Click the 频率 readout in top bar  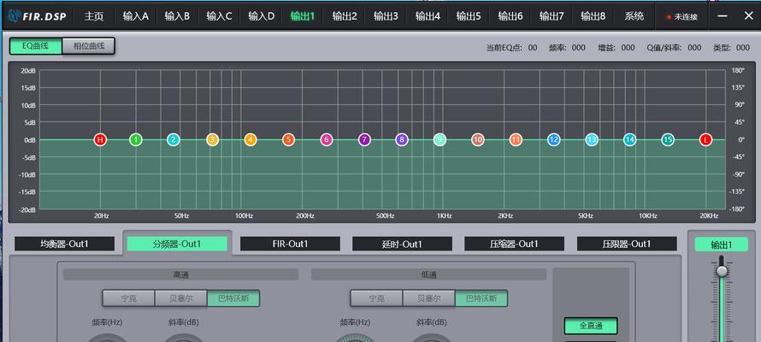[567, 48]
